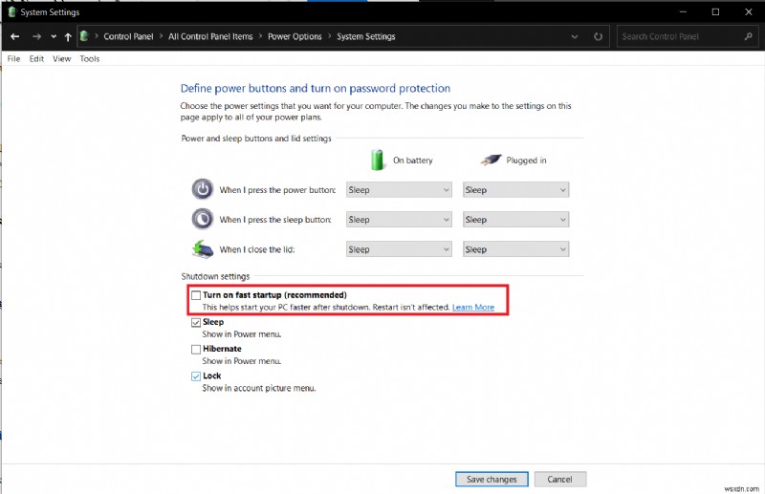Minimize the System Settings window
The image size is (765, 494).
point(683,11)
